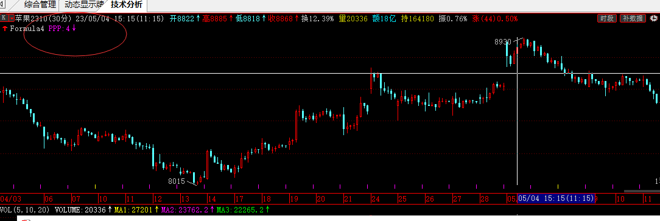Click the open price 开8822 value
This screenshot has height=221, width=660.
182,18
